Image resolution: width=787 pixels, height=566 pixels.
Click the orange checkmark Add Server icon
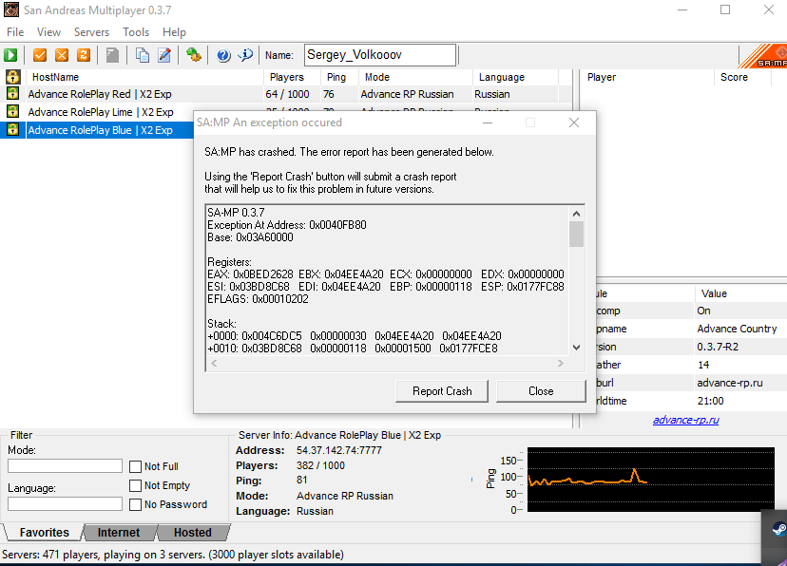(40, 55)
